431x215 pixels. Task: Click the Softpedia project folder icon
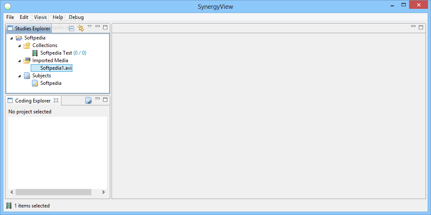19,38
